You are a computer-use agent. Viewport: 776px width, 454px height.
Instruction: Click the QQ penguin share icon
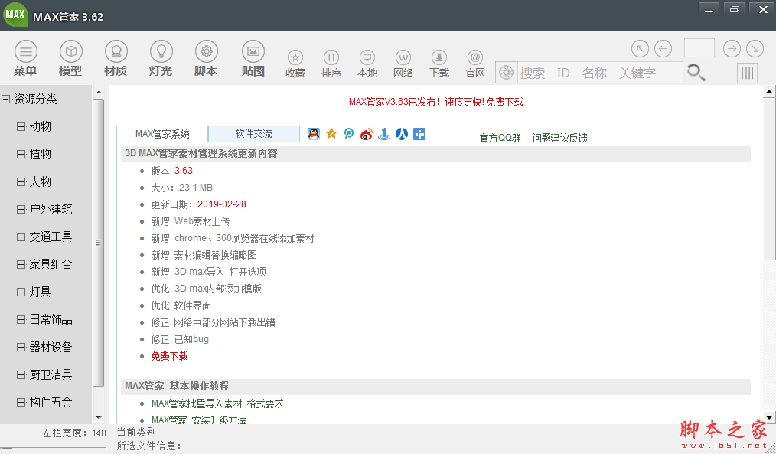tap(314, 134)
